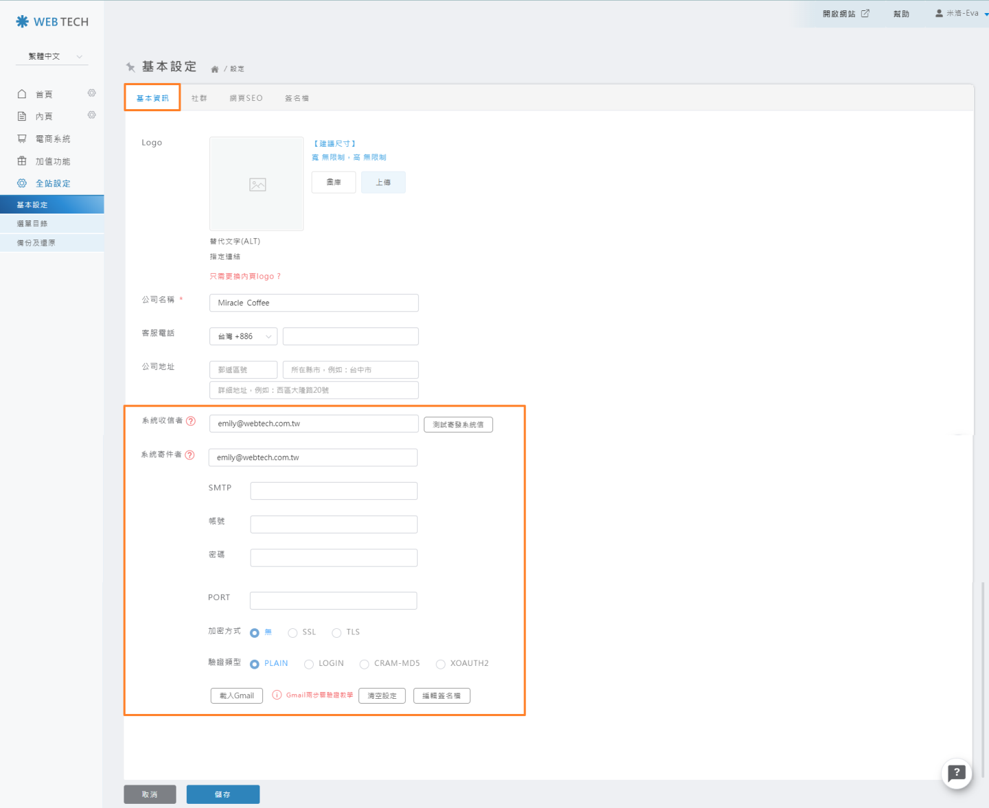The height and width of the screenshot is (808, 989).
Task: Click the 儲存 save button
Action: pos(223,794)
